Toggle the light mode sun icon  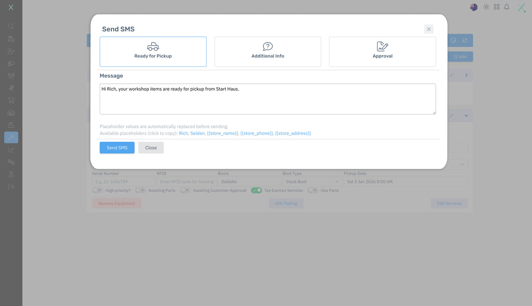click(486, 7)
